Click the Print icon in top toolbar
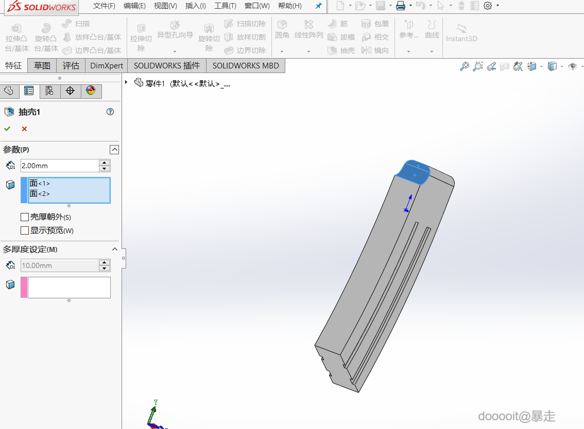 (x=401, y=6)
